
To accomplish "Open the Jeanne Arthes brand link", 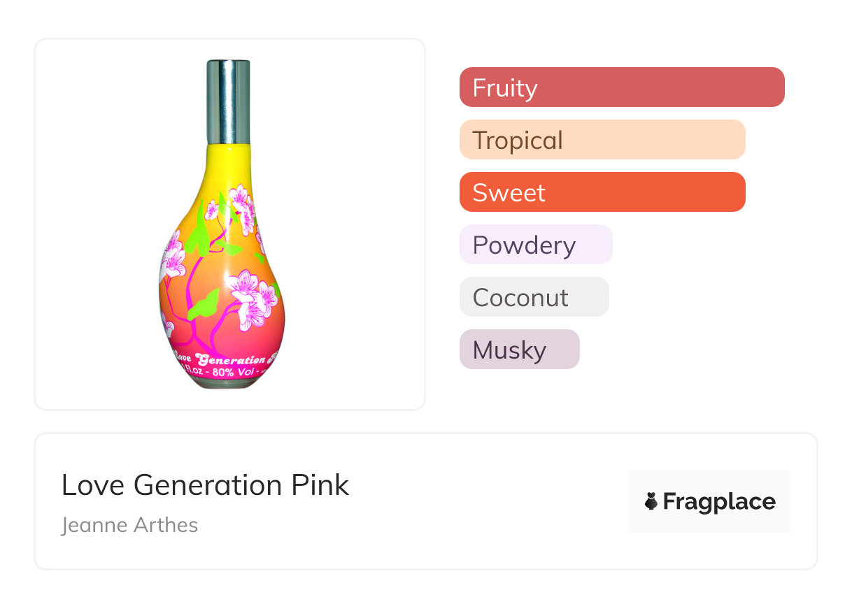I will (x=130, y=525).
